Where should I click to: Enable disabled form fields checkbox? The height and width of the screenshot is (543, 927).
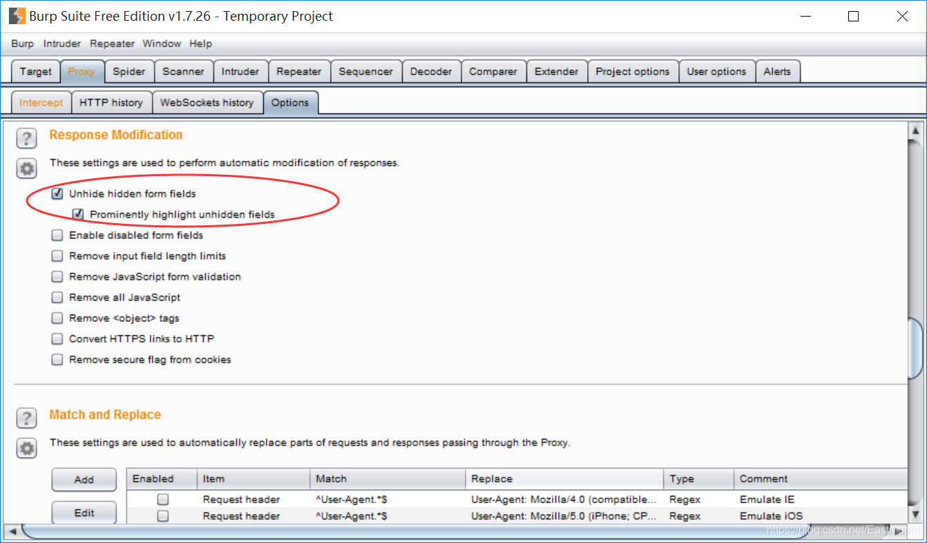pyautogui.click(x=57, y=235)
